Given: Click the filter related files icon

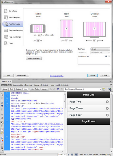Looking at the screenshot, I should 111,85.
